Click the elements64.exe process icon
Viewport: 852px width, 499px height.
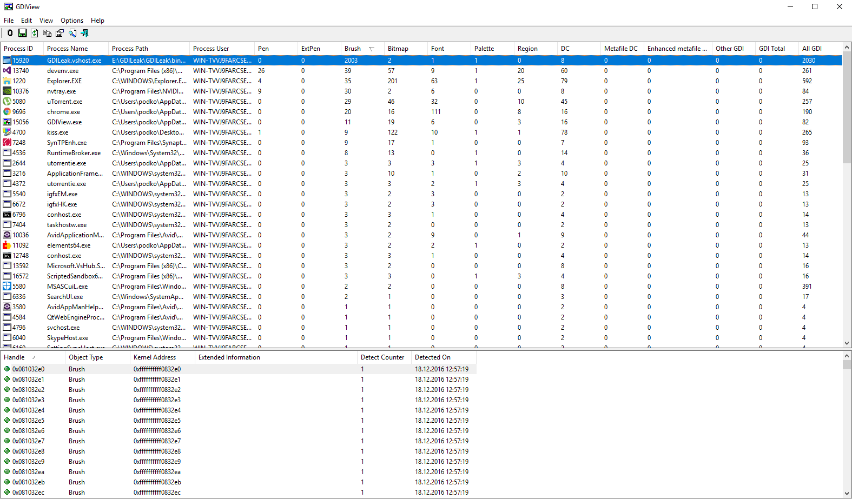(7, 245)
